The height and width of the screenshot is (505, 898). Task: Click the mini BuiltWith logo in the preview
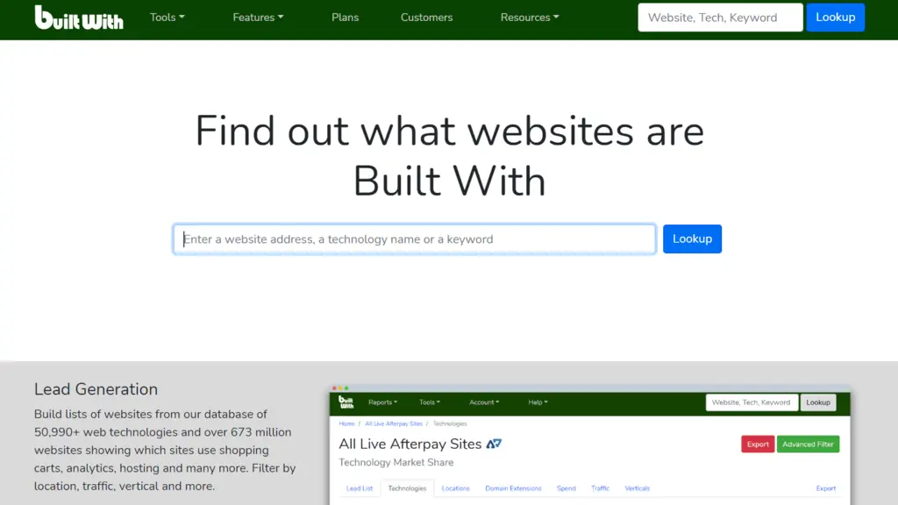[347, 402]
